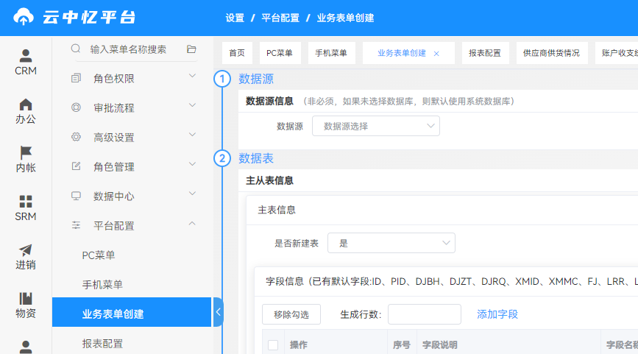Click the 主从表信息 section title

[269, 180]
